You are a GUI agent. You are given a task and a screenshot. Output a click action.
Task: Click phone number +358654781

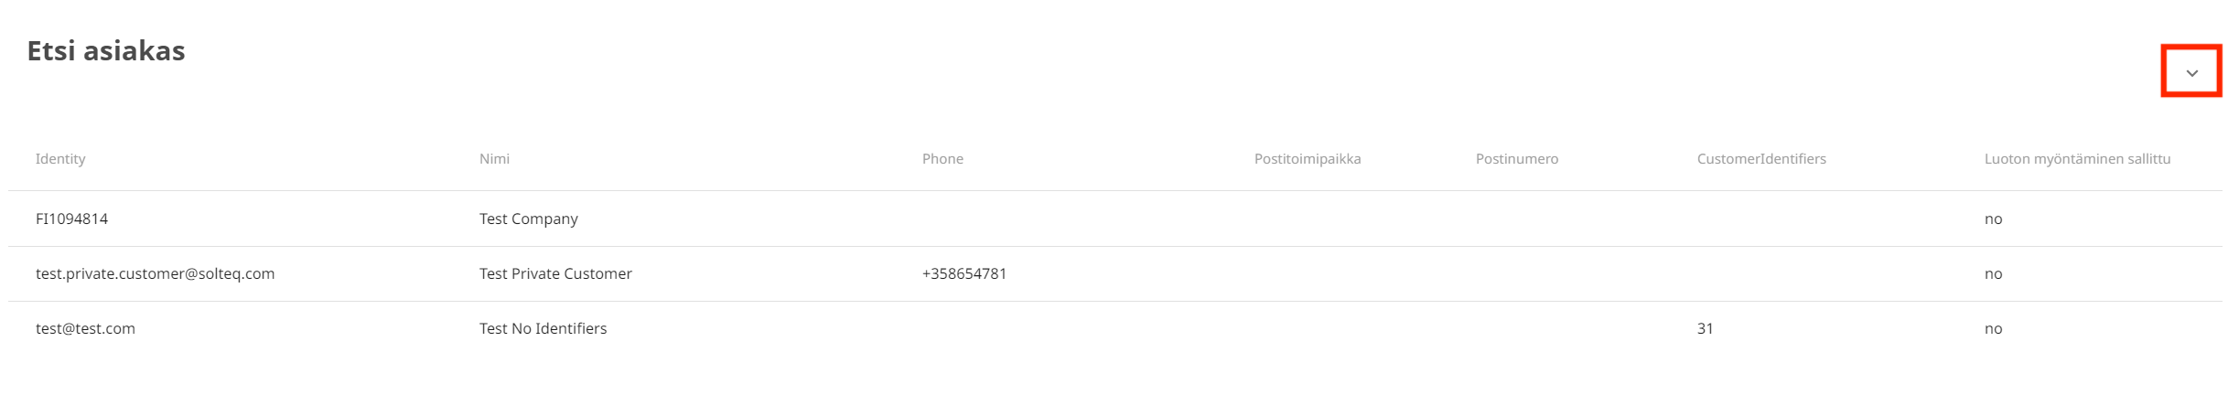(x=963, y=274)
